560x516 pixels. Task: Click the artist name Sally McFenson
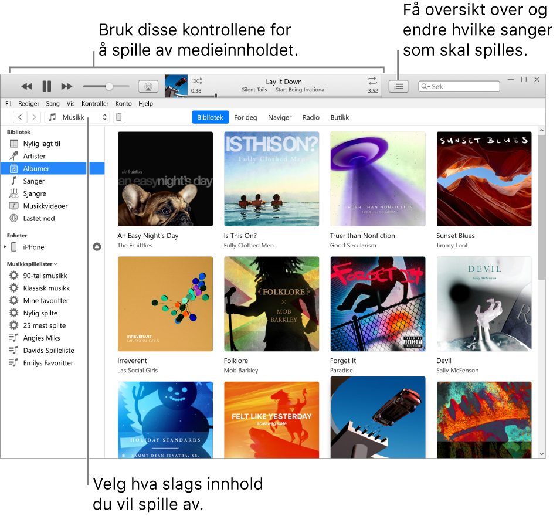click(457, 371)
